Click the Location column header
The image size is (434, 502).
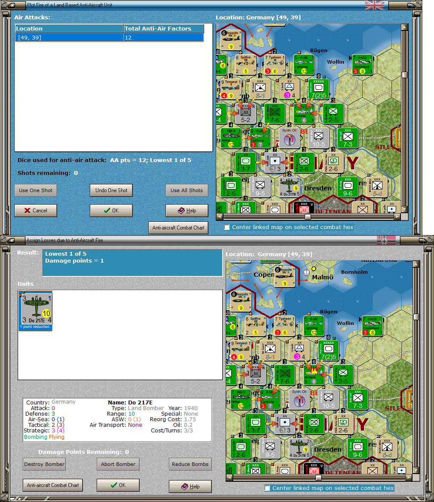(69, 28)
